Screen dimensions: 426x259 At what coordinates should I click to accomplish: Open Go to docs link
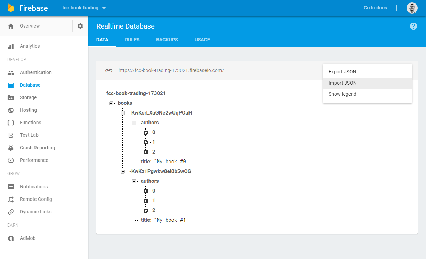[375, 8]
